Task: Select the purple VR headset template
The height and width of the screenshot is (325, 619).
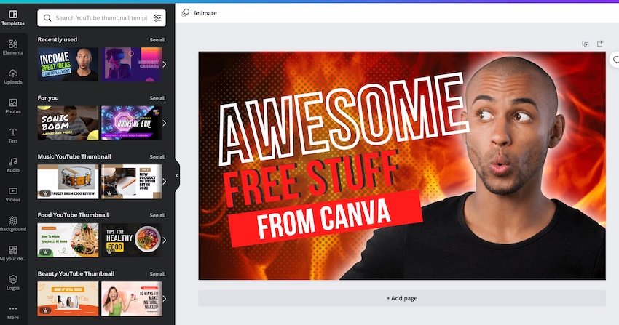Action: (x=132, y=64)
